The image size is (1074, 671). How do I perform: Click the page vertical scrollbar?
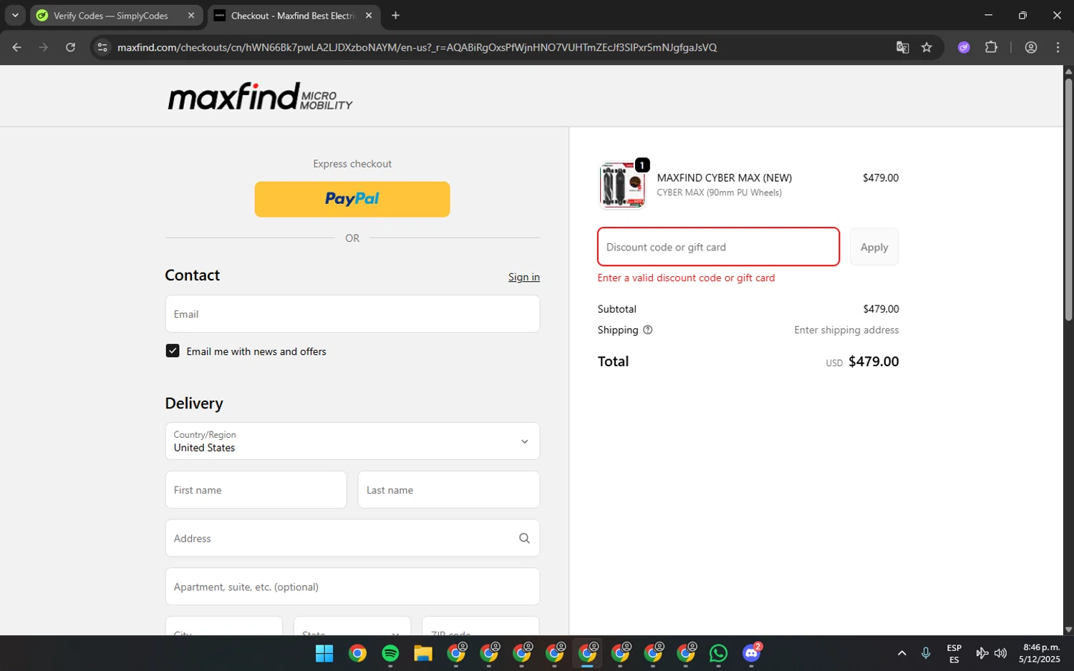(1068, 200)
